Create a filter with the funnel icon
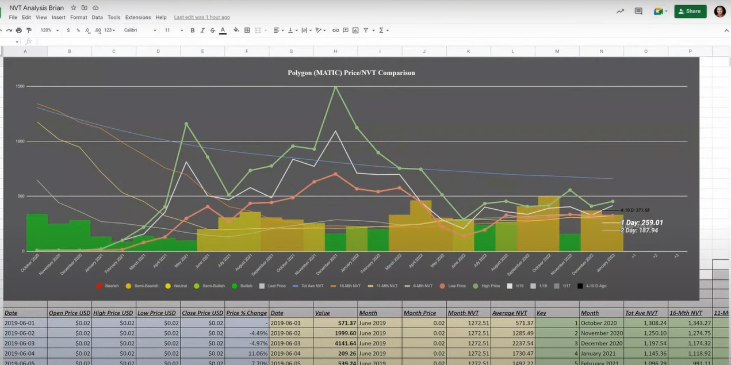The width and height of the screenshot is (731, 365). click(366, 30)
